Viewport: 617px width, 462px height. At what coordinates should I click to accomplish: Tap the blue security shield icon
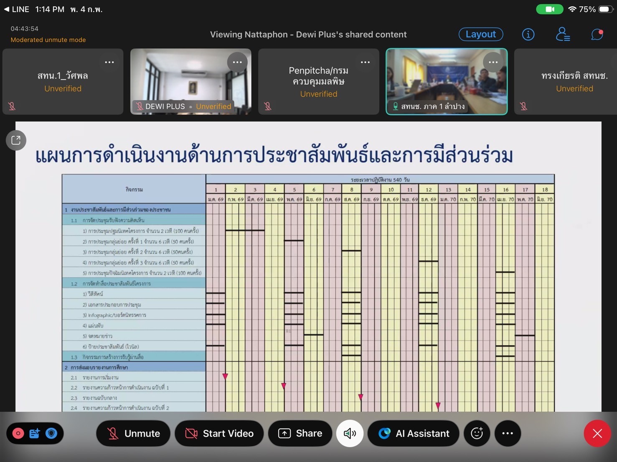pyautogui.click(x=51, y=434)
